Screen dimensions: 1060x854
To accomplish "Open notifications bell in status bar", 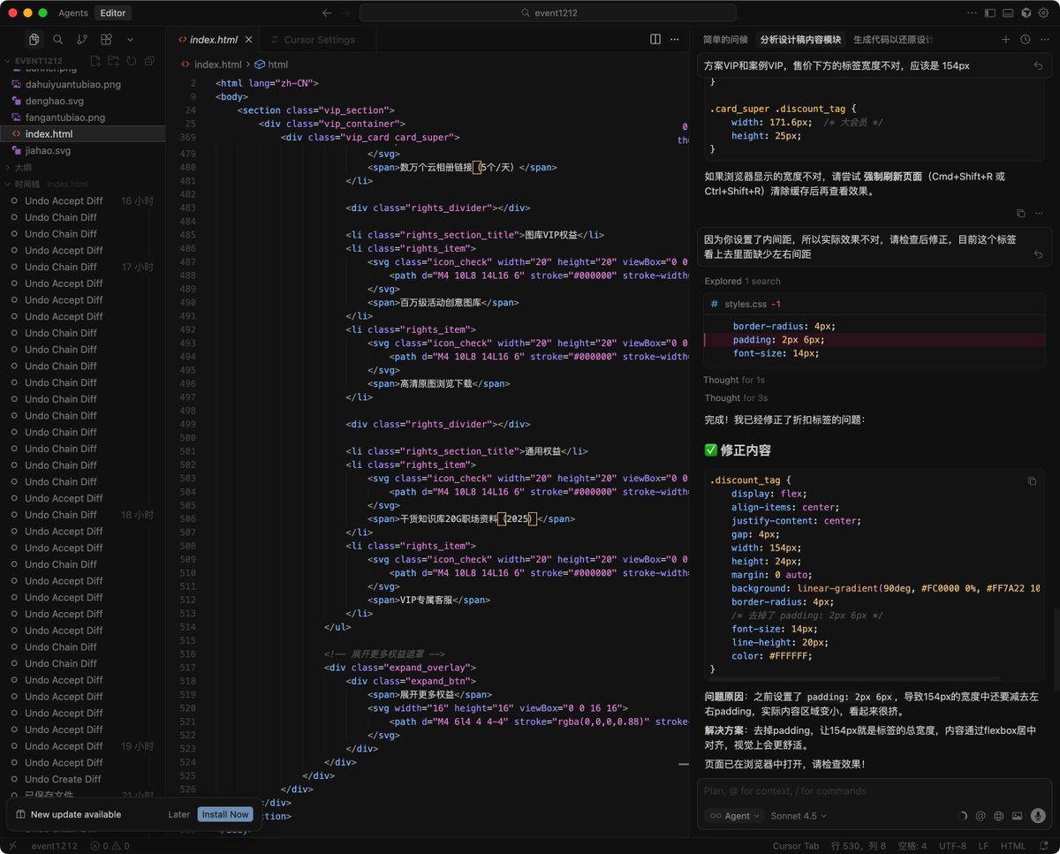I will pyautogui.click(x=1043, y=845).
